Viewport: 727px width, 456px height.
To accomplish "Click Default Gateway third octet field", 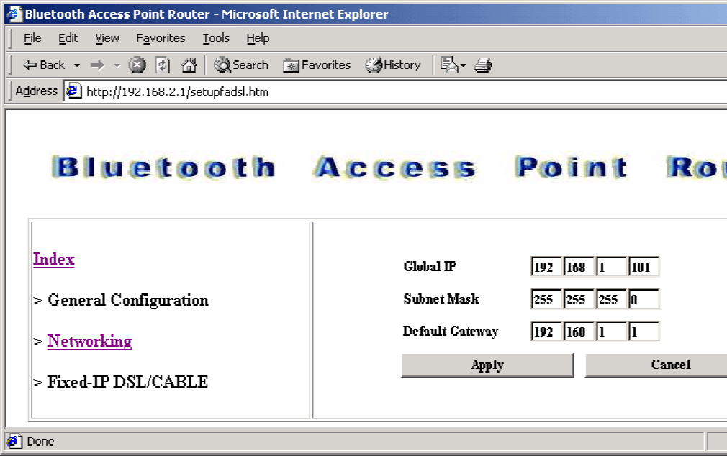I will pos(611,332).
